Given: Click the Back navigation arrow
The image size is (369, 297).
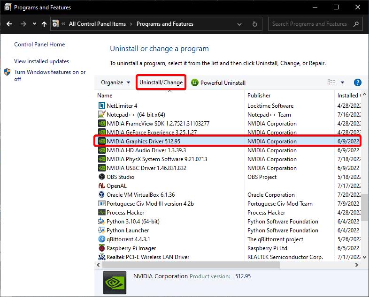Looking at the screenshot, I should (x=10, y=24).
